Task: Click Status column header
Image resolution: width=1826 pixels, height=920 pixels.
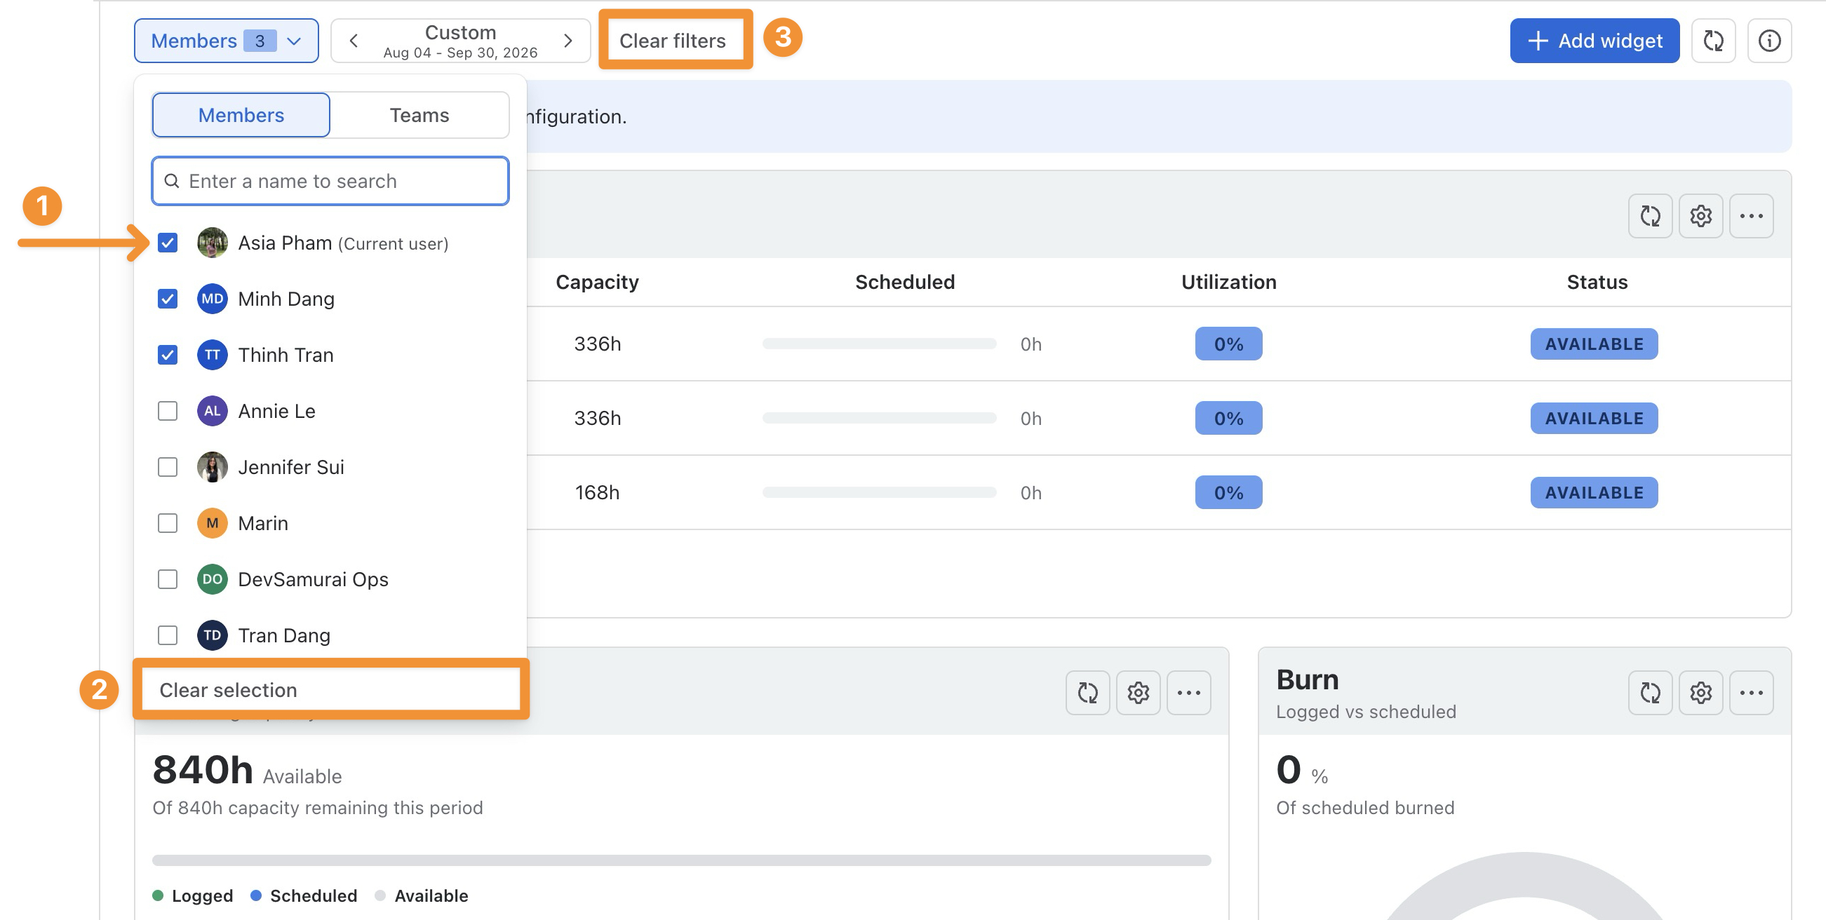Action: [x=1597, y=282]
